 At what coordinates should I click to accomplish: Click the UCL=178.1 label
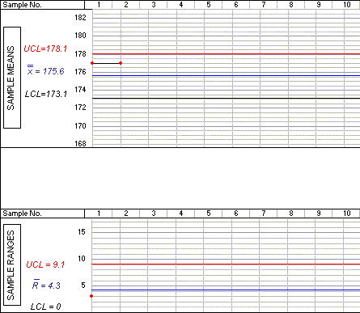(45, 49)
